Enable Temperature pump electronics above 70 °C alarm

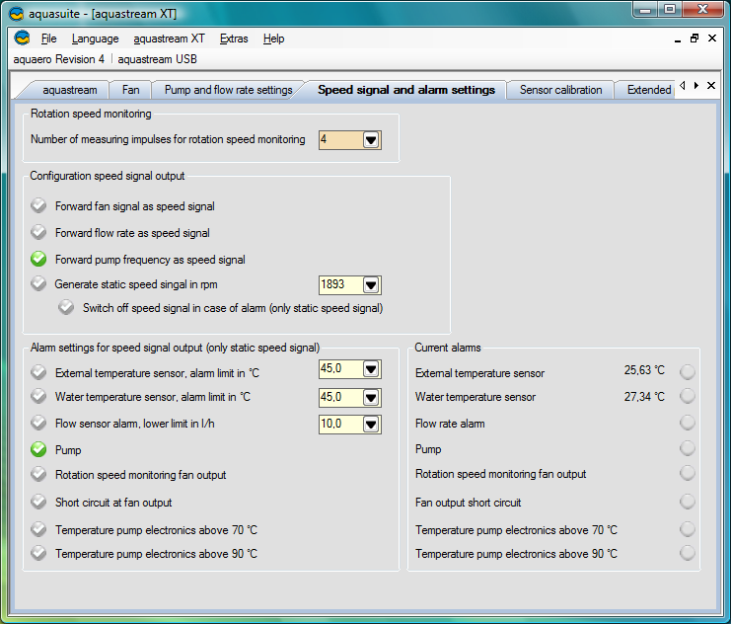[x=38, y=529]
